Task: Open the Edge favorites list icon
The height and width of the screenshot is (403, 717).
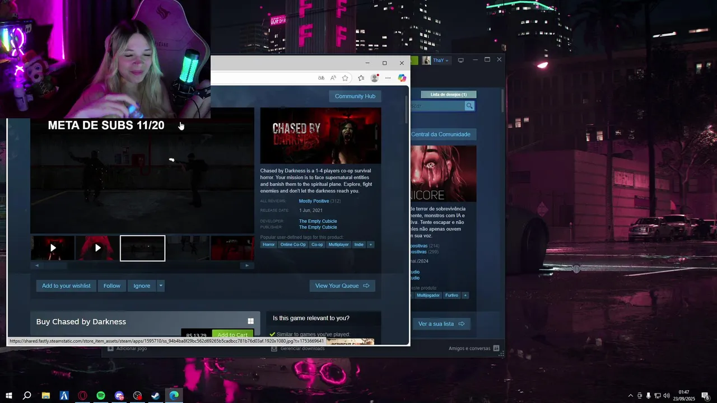Action: (361, 78)
